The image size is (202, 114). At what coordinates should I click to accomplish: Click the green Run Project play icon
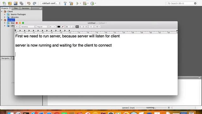pyautogui.click(x=77, y=3)
